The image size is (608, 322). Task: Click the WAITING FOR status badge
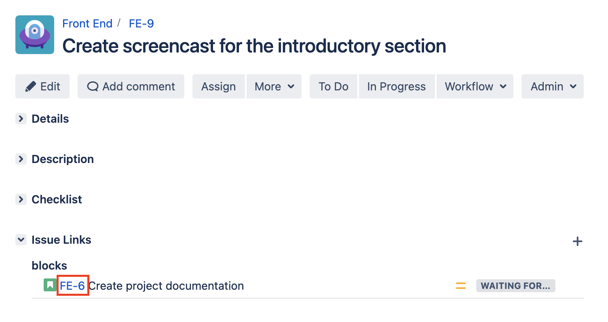pyautogui.click(x=515, y=286)
